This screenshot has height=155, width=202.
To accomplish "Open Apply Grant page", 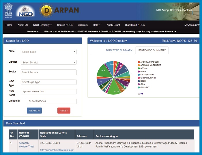I will 113,25.
